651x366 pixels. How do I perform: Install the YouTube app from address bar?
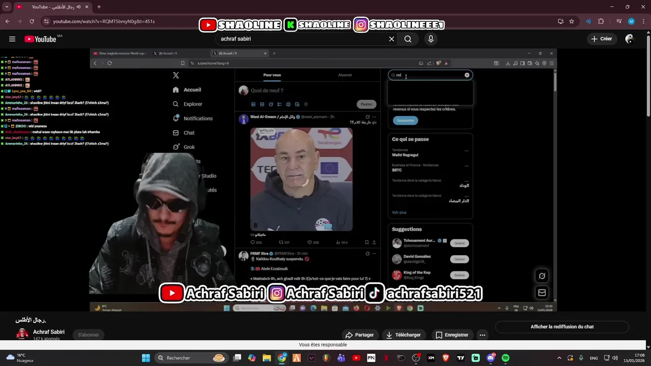tap(560, 21)
